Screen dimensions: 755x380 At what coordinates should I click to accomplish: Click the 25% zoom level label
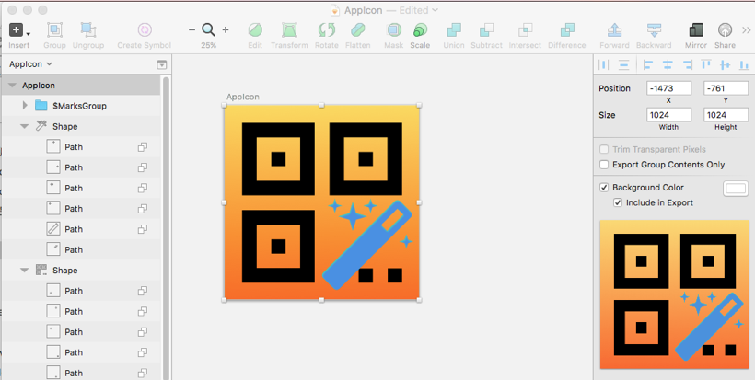pos(208,45)
